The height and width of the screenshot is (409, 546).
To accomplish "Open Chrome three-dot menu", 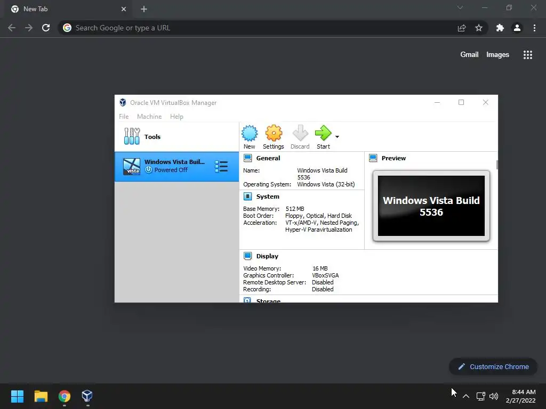I will (534, 28).
